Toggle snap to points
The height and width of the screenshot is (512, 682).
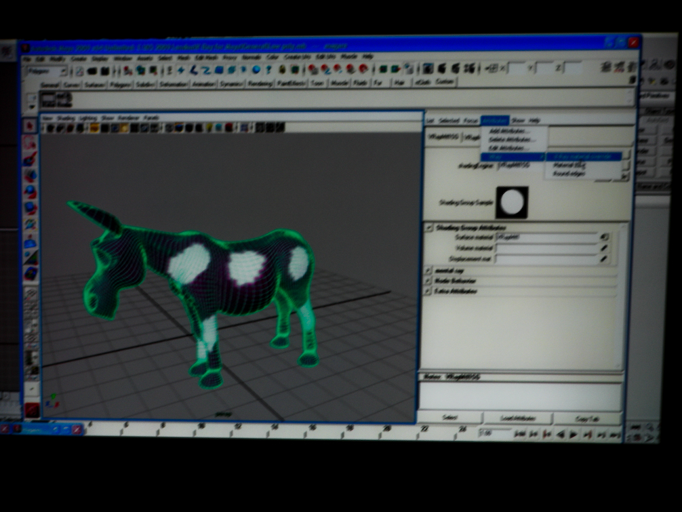click(338, 69)
